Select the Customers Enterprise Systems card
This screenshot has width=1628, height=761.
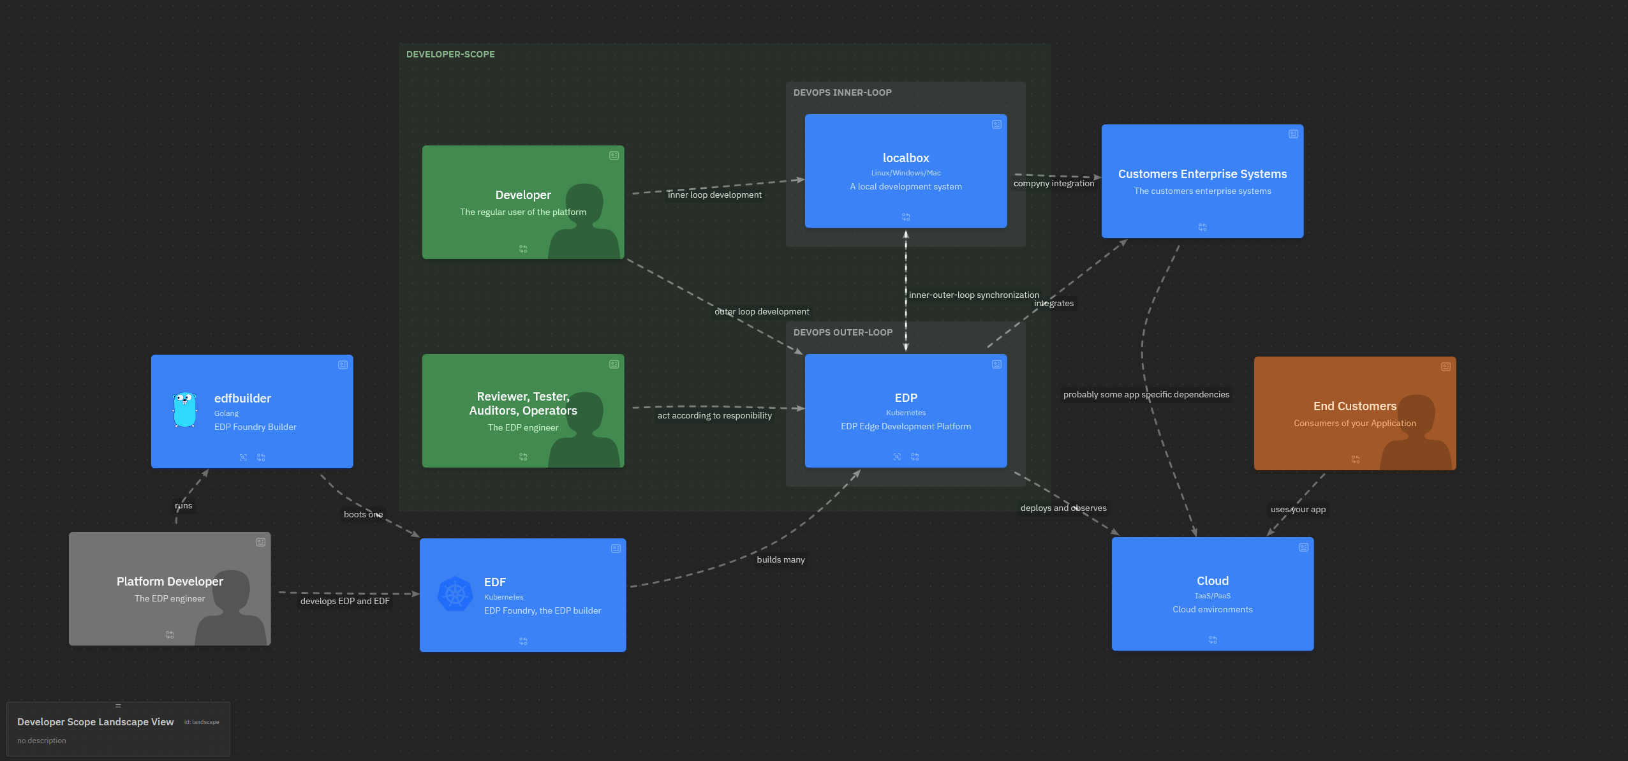tap(1202, 181)
